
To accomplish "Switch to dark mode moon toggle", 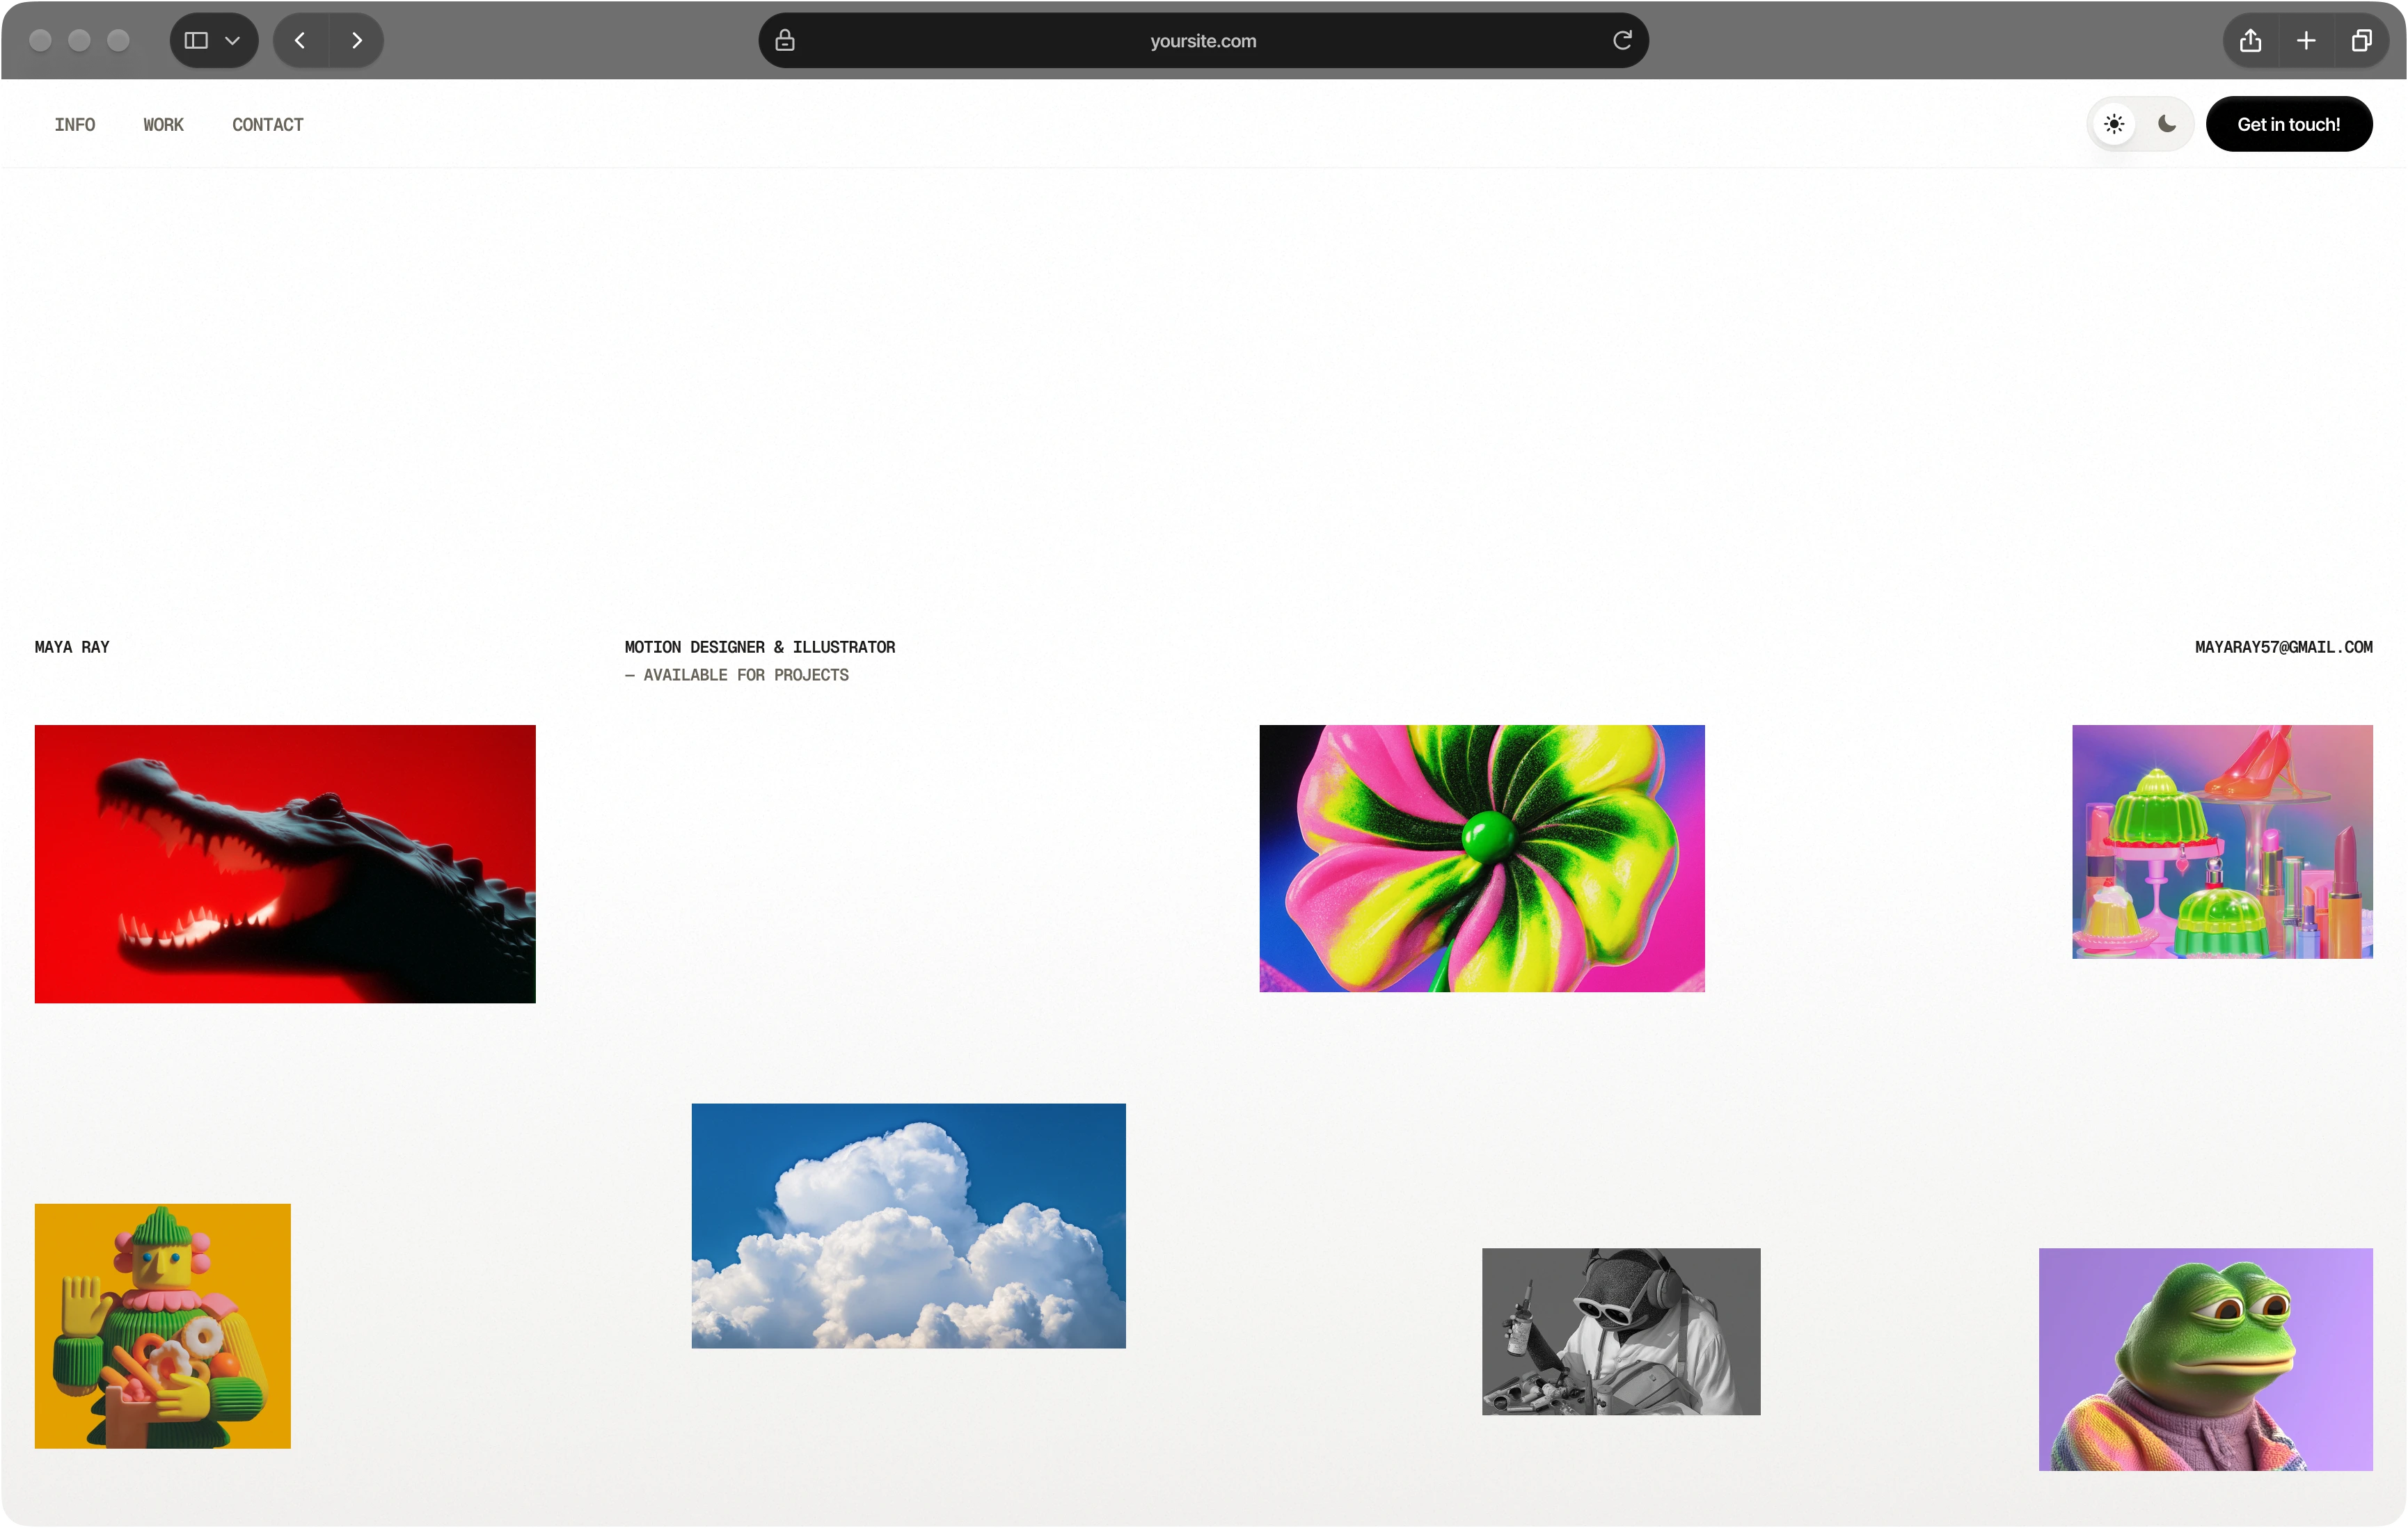I will [2167, 124].
